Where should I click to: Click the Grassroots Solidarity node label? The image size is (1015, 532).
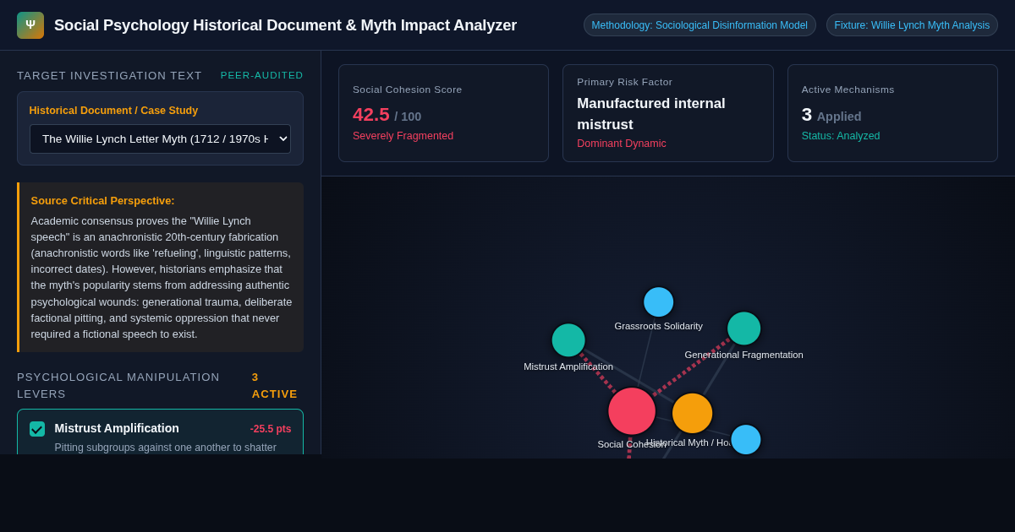pyautogui.click(x=658, y=326)
